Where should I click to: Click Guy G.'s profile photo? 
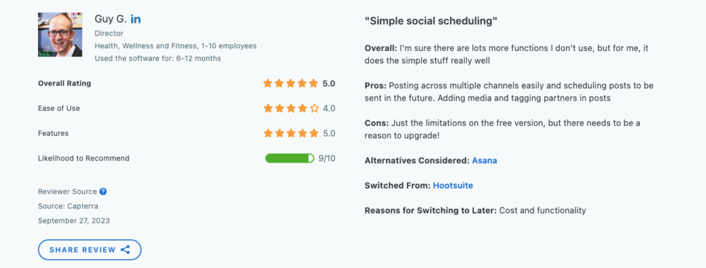(60, 34)
